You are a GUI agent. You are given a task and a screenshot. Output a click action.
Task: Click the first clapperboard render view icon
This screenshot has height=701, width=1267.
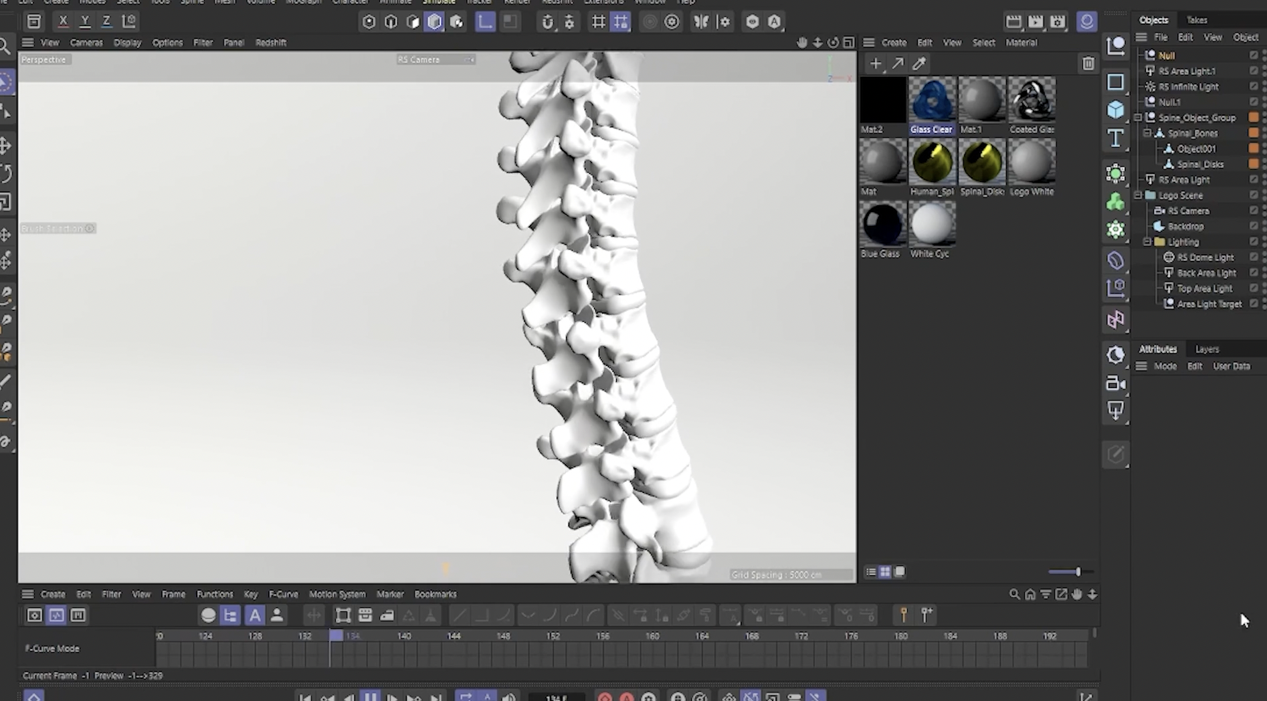click(1013, 22)
